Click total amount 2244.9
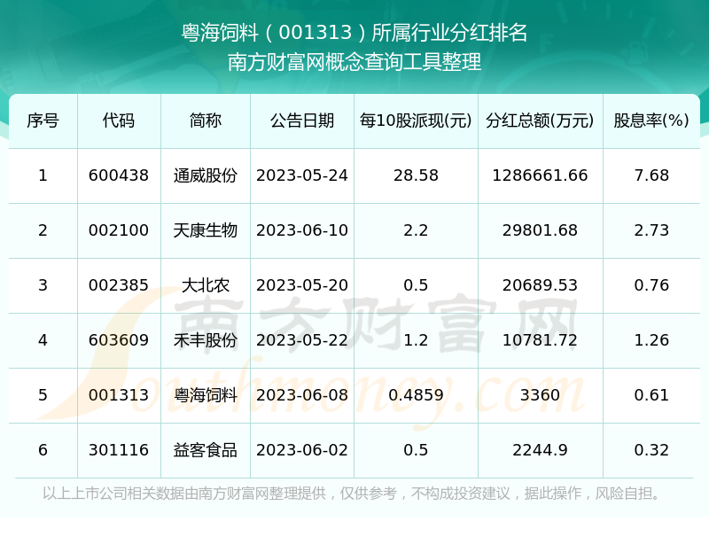709x537 pixels. coord(540,450)
